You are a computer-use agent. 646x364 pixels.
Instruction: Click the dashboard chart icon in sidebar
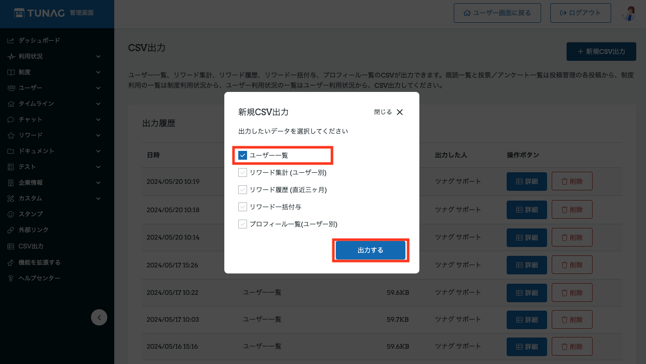pos(11,41)
